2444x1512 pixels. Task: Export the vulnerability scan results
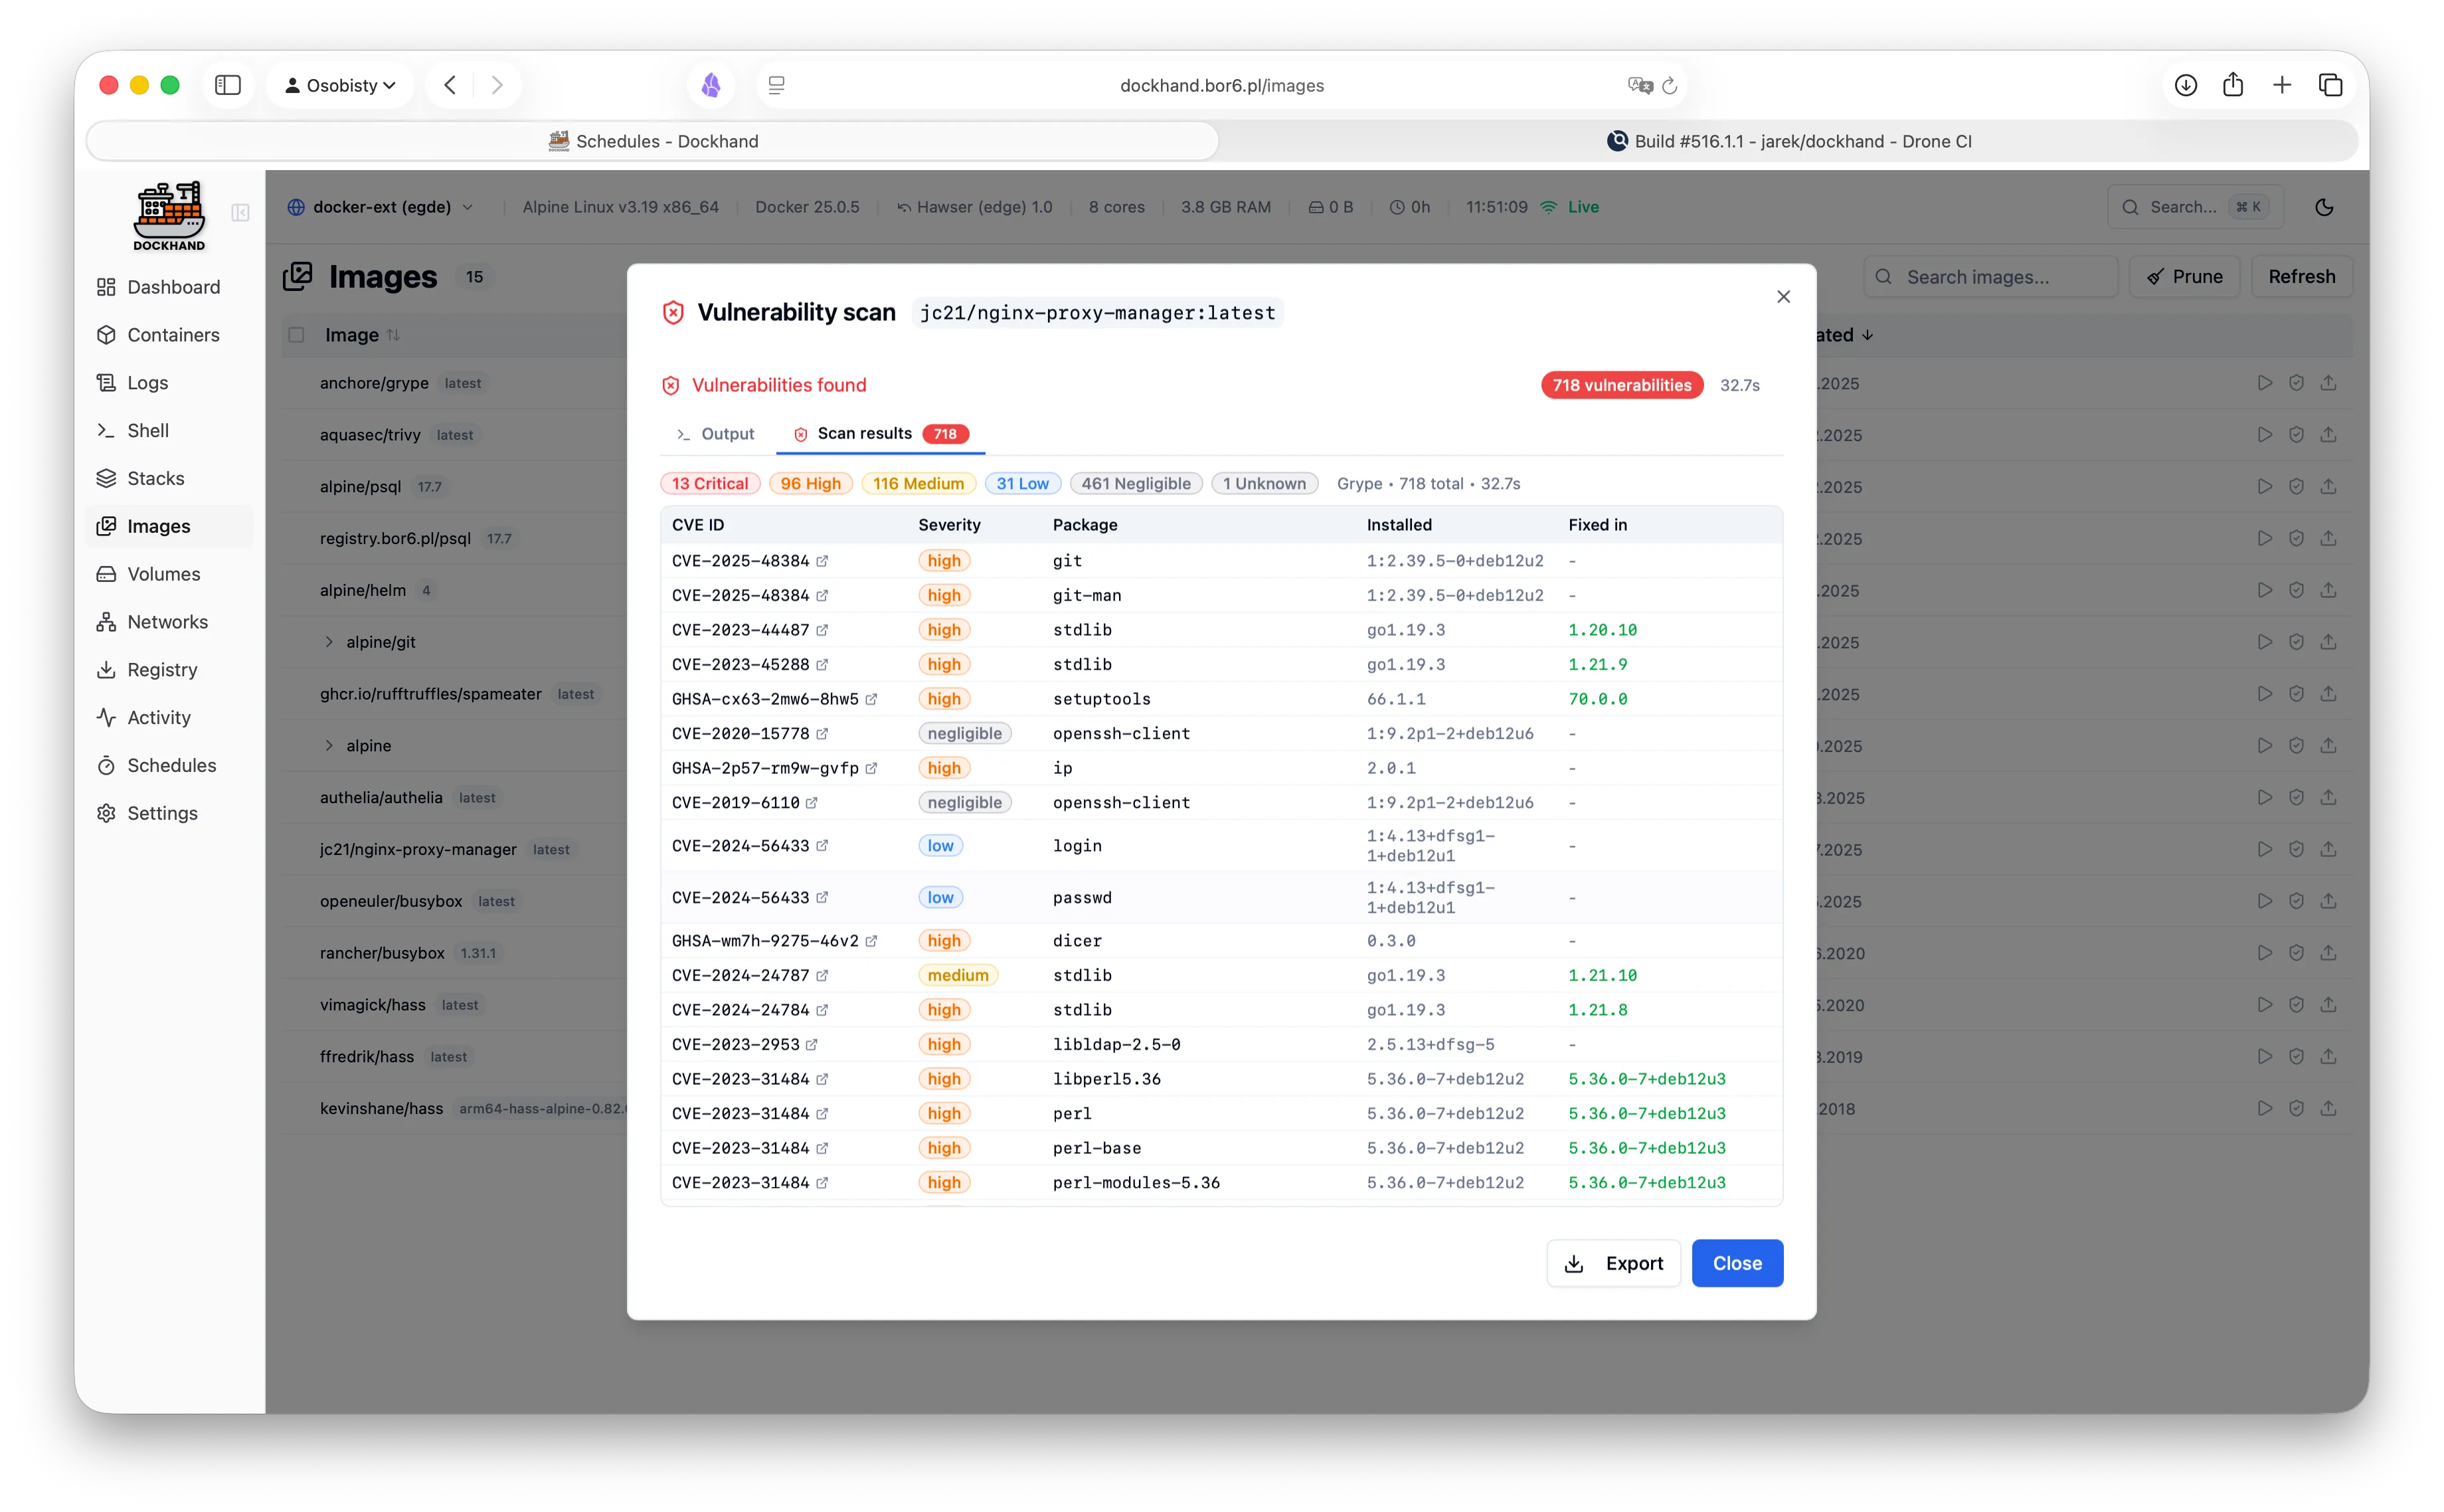pyautogui.click(x=1613, y=1263)
